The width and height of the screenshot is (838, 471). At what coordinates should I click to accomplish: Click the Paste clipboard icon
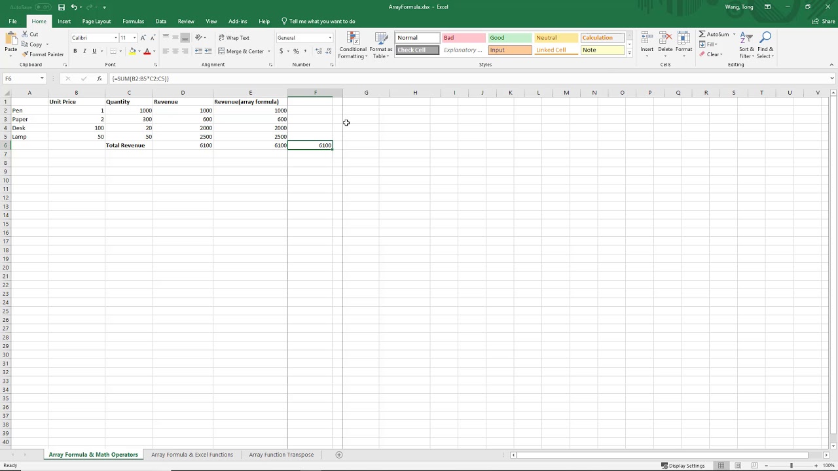point(11,39)
